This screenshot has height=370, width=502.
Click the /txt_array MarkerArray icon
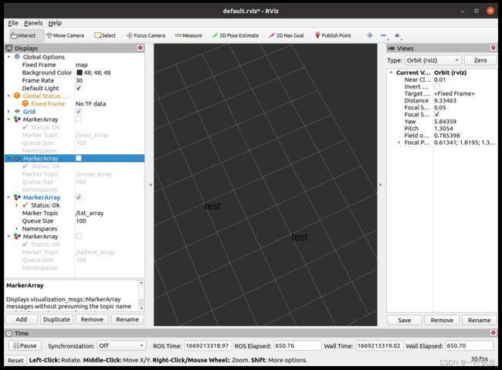[17, 197]
